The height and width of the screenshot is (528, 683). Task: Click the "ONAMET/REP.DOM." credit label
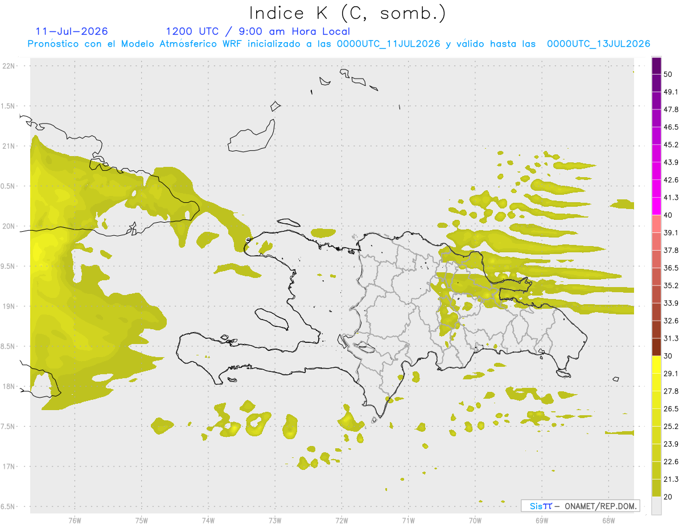coord(600,506)
